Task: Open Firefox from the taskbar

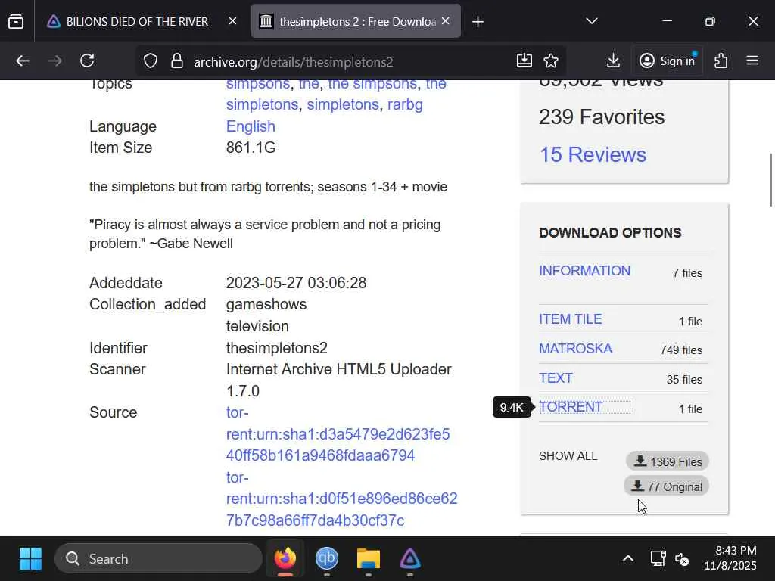Action: click(x=285, y=559)
